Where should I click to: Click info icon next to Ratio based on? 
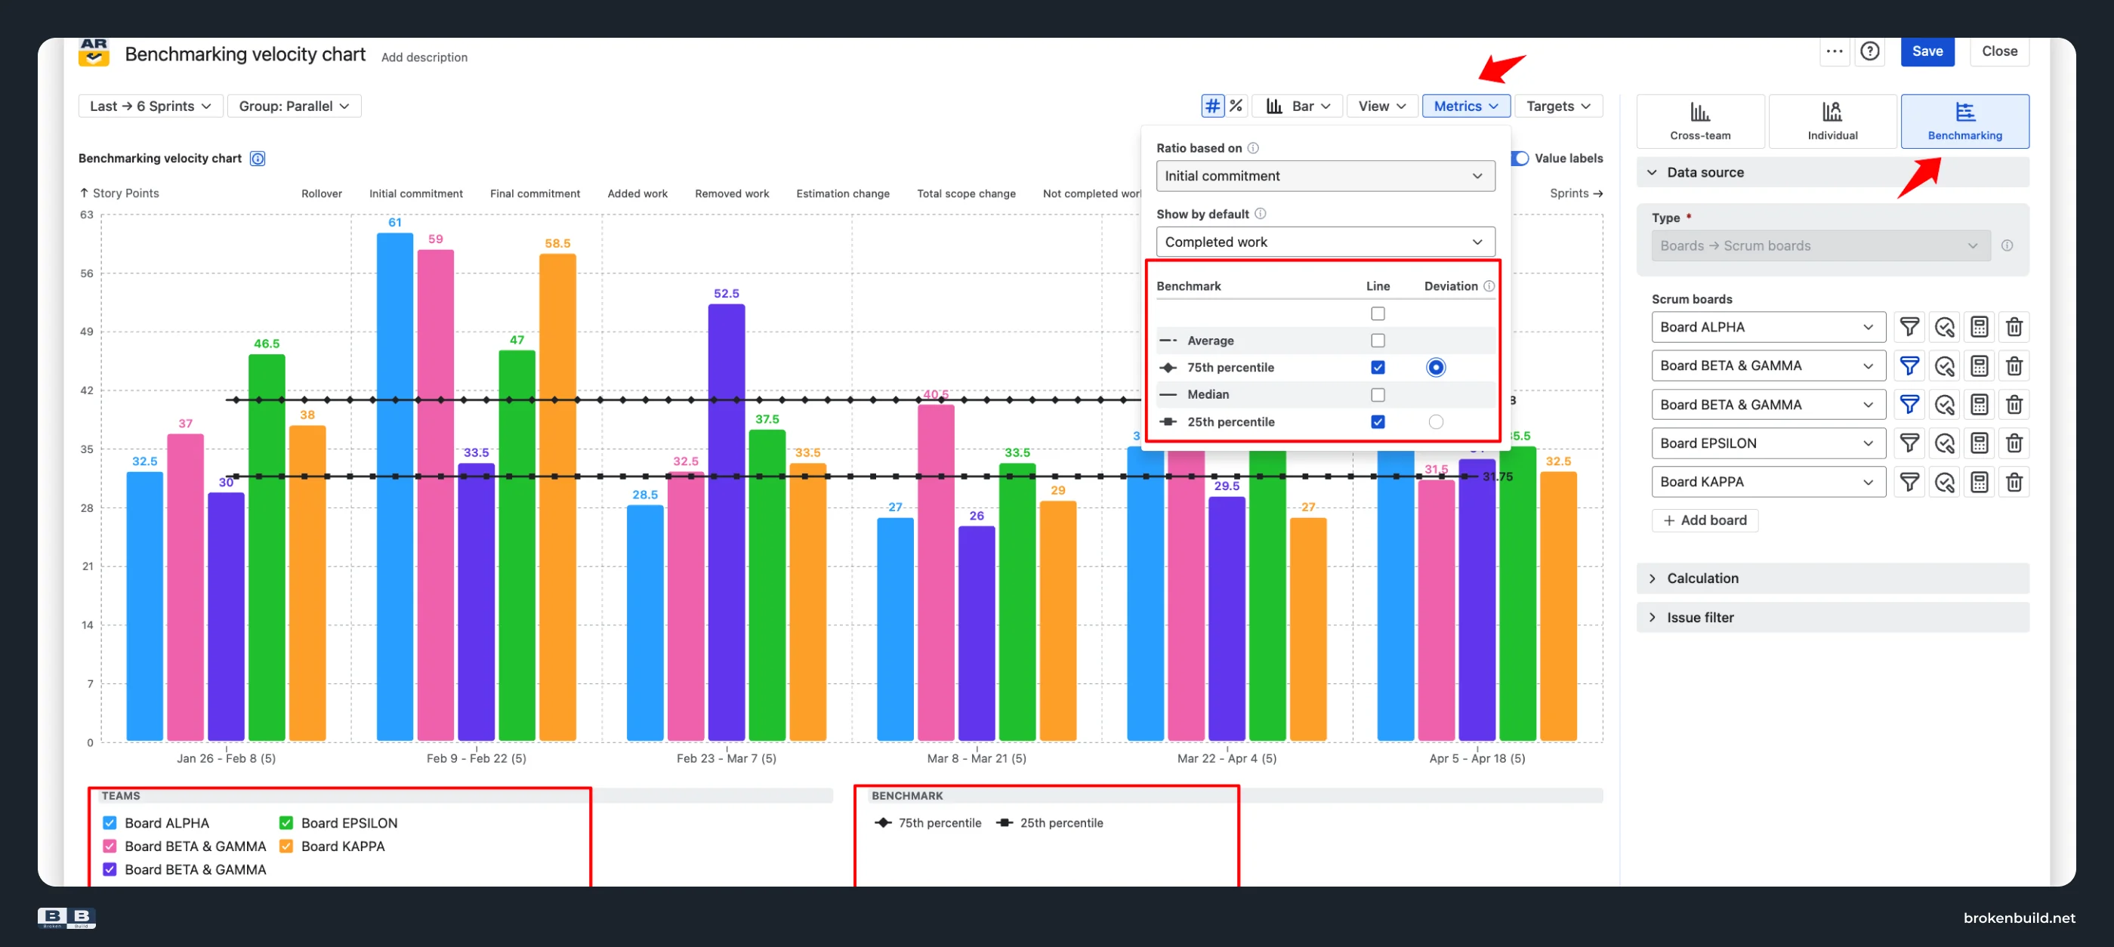point(1253,148)
